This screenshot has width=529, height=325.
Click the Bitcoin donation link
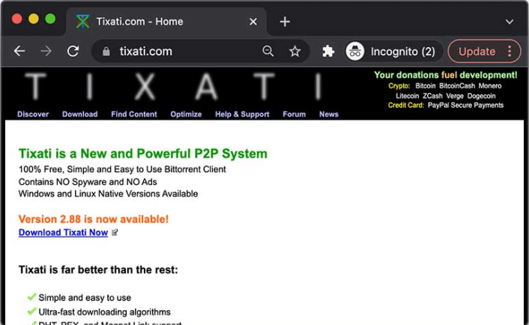(x=426, y=86)
